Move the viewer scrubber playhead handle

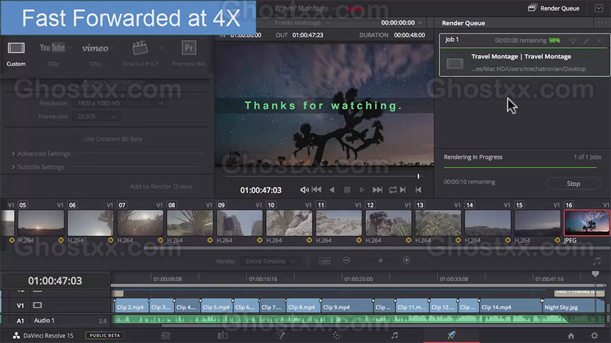click(x=418, y=176)
